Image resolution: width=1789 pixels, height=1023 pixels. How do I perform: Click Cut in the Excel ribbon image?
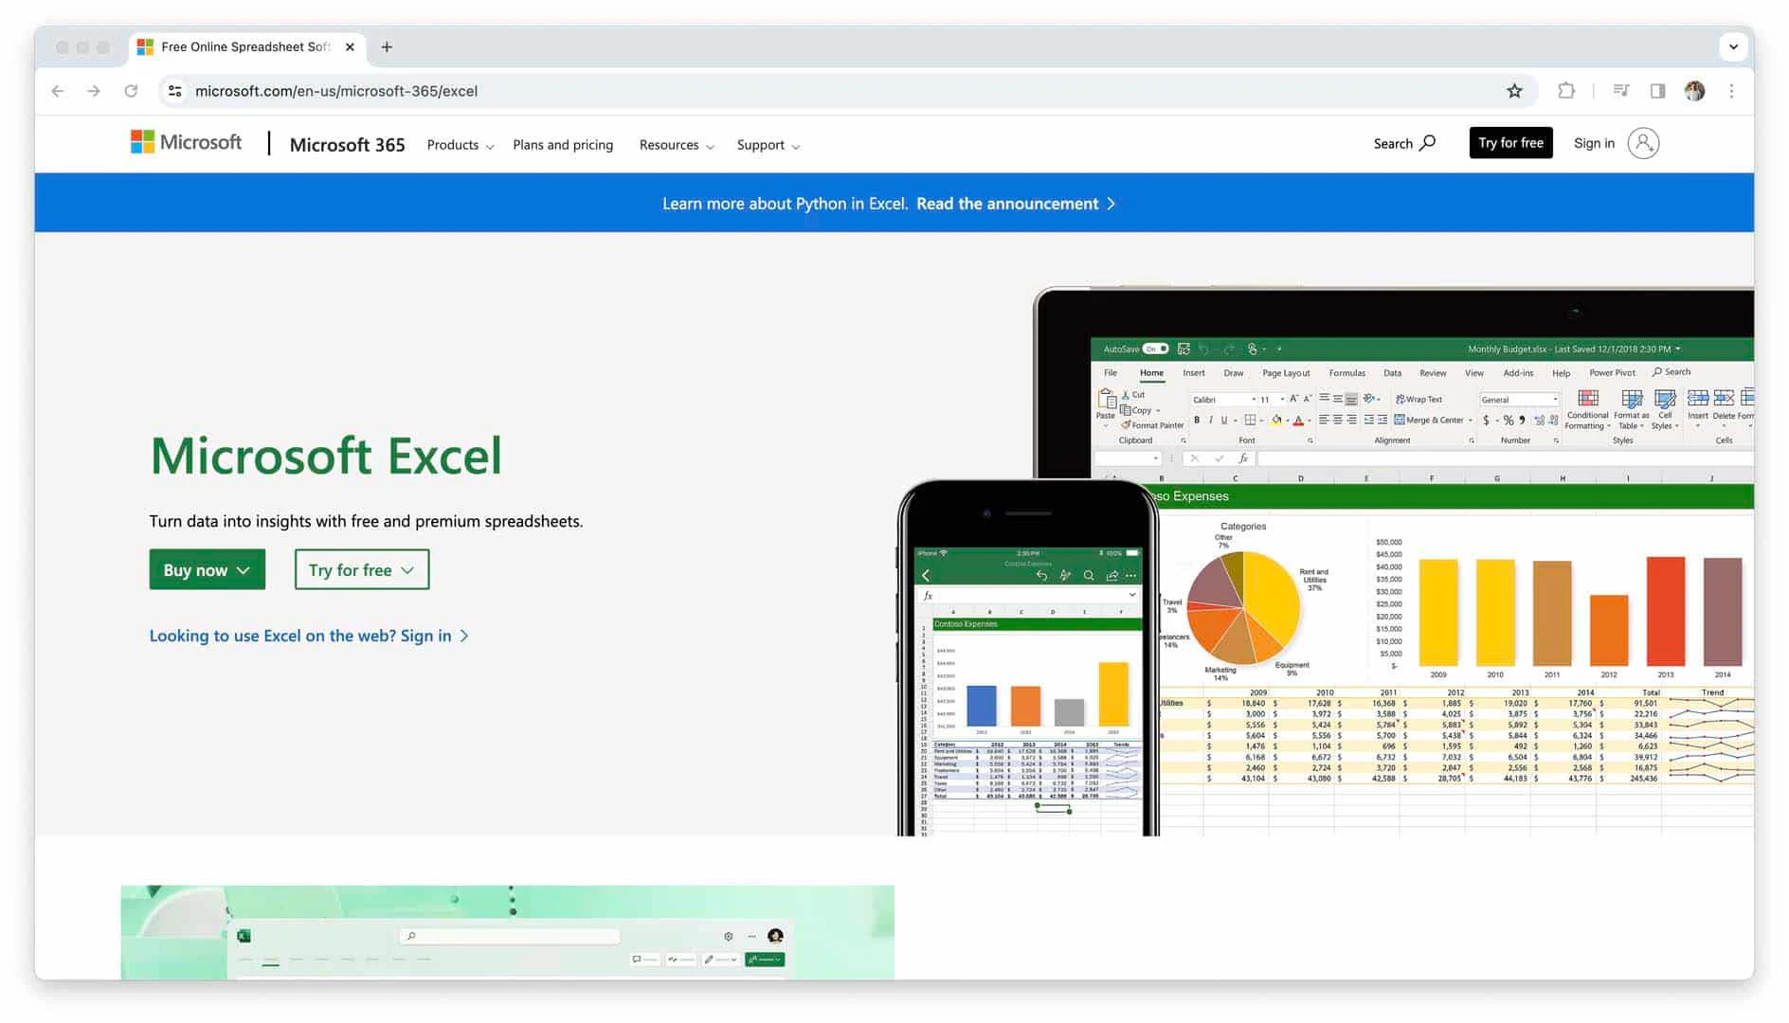[x=1133, y=395]
